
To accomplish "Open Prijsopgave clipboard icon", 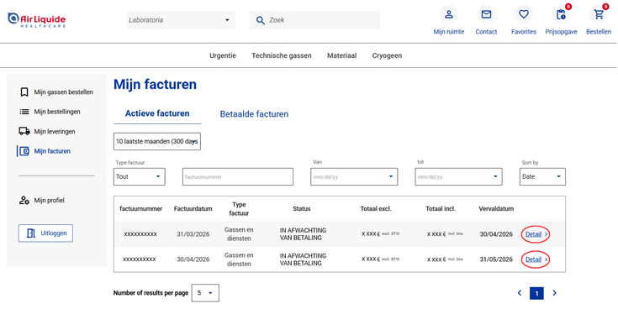I will pyautogui.click(x=561, y=14).
